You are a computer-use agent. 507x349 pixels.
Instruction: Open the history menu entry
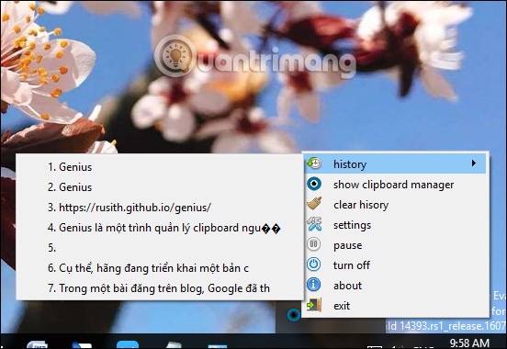(x=396, y=163)
